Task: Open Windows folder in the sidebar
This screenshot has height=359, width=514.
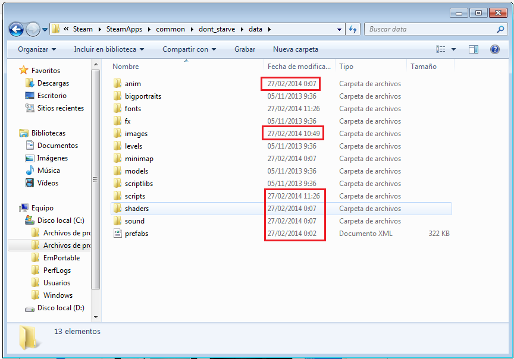Action: [58, 295]
